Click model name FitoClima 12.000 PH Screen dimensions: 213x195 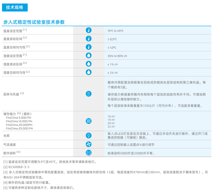(x=19, y=121)
